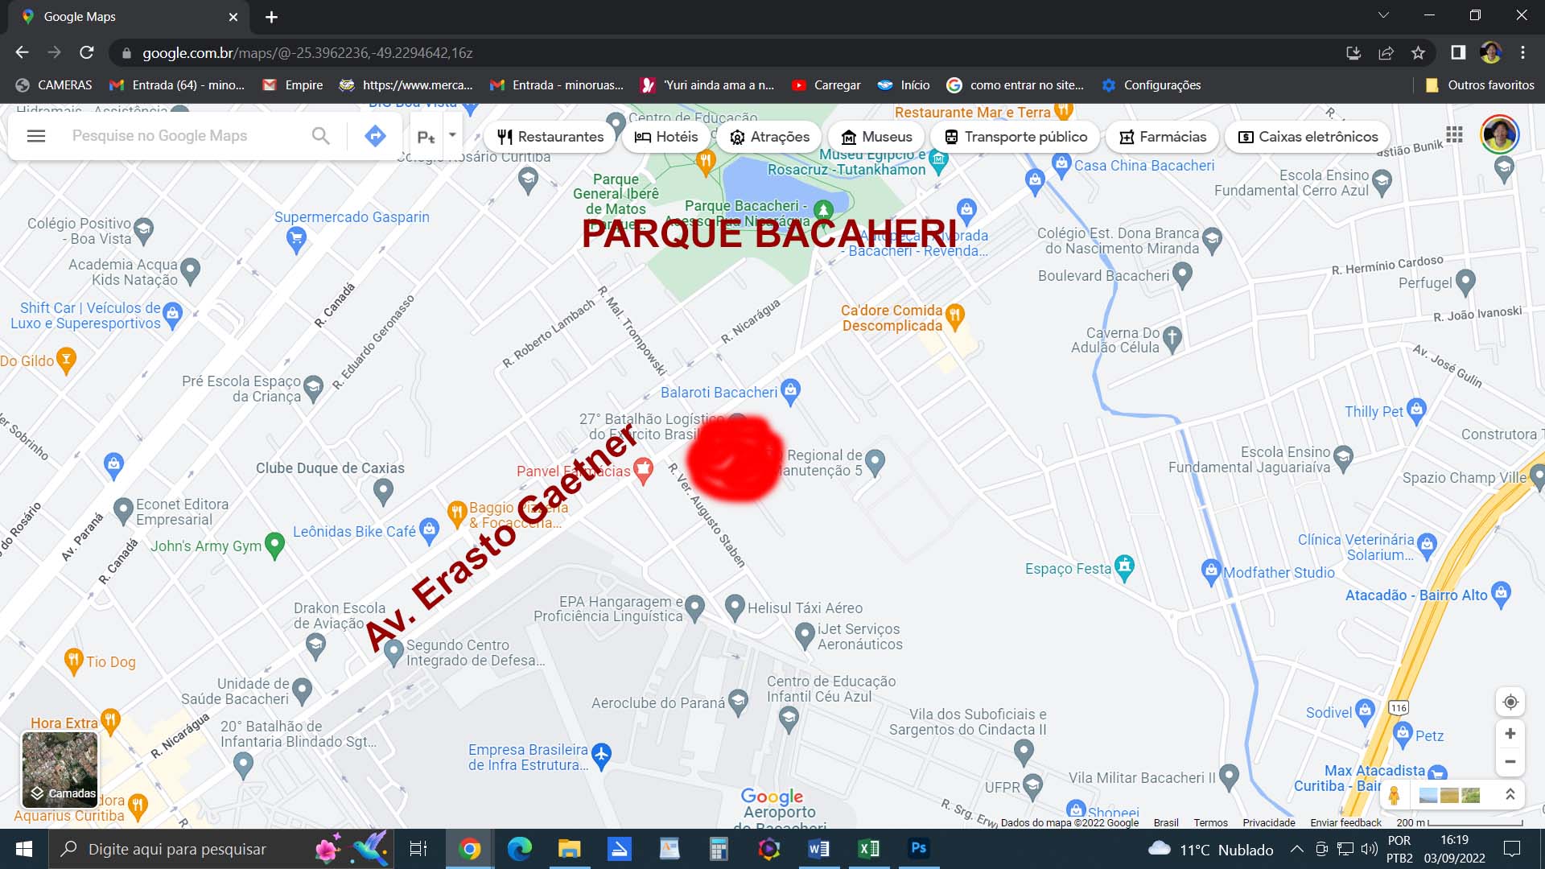Open the Privacidade link in map footer
Viewport: 1545px width, 869px height.
[1269, 822]
